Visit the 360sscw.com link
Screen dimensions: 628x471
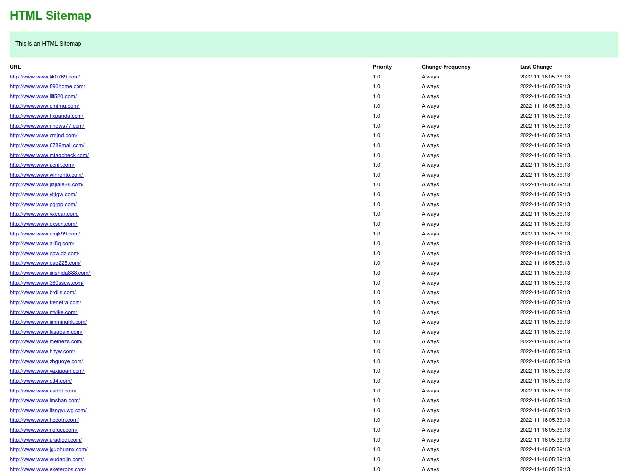(47, 283)
